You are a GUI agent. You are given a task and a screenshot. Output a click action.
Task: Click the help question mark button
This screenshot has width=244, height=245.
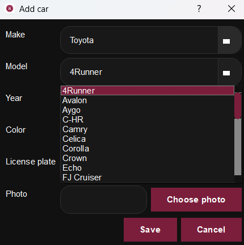point(199,9)
